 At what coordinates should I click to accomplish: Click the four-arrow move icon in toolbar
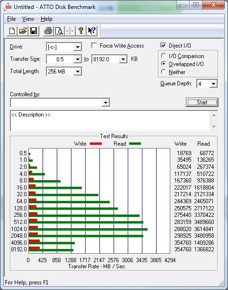pos(70,31)
